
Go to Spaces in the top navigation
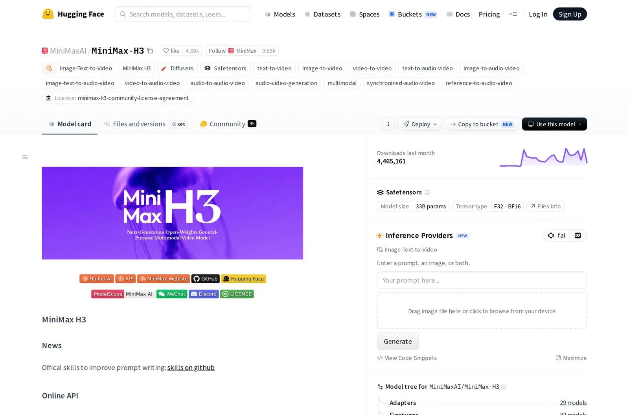(x=365, y=14)
